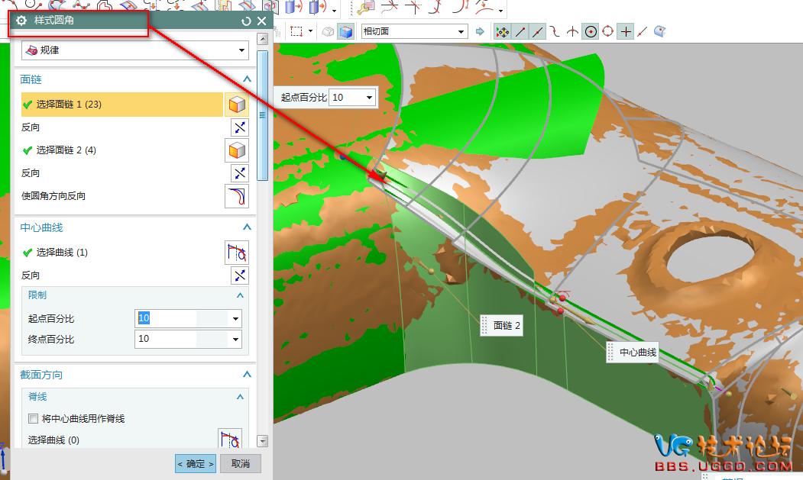The height and width of the screenshot is (480, 803).
Task: Collapse the 面链 section
Action: (x=246, y=79)
